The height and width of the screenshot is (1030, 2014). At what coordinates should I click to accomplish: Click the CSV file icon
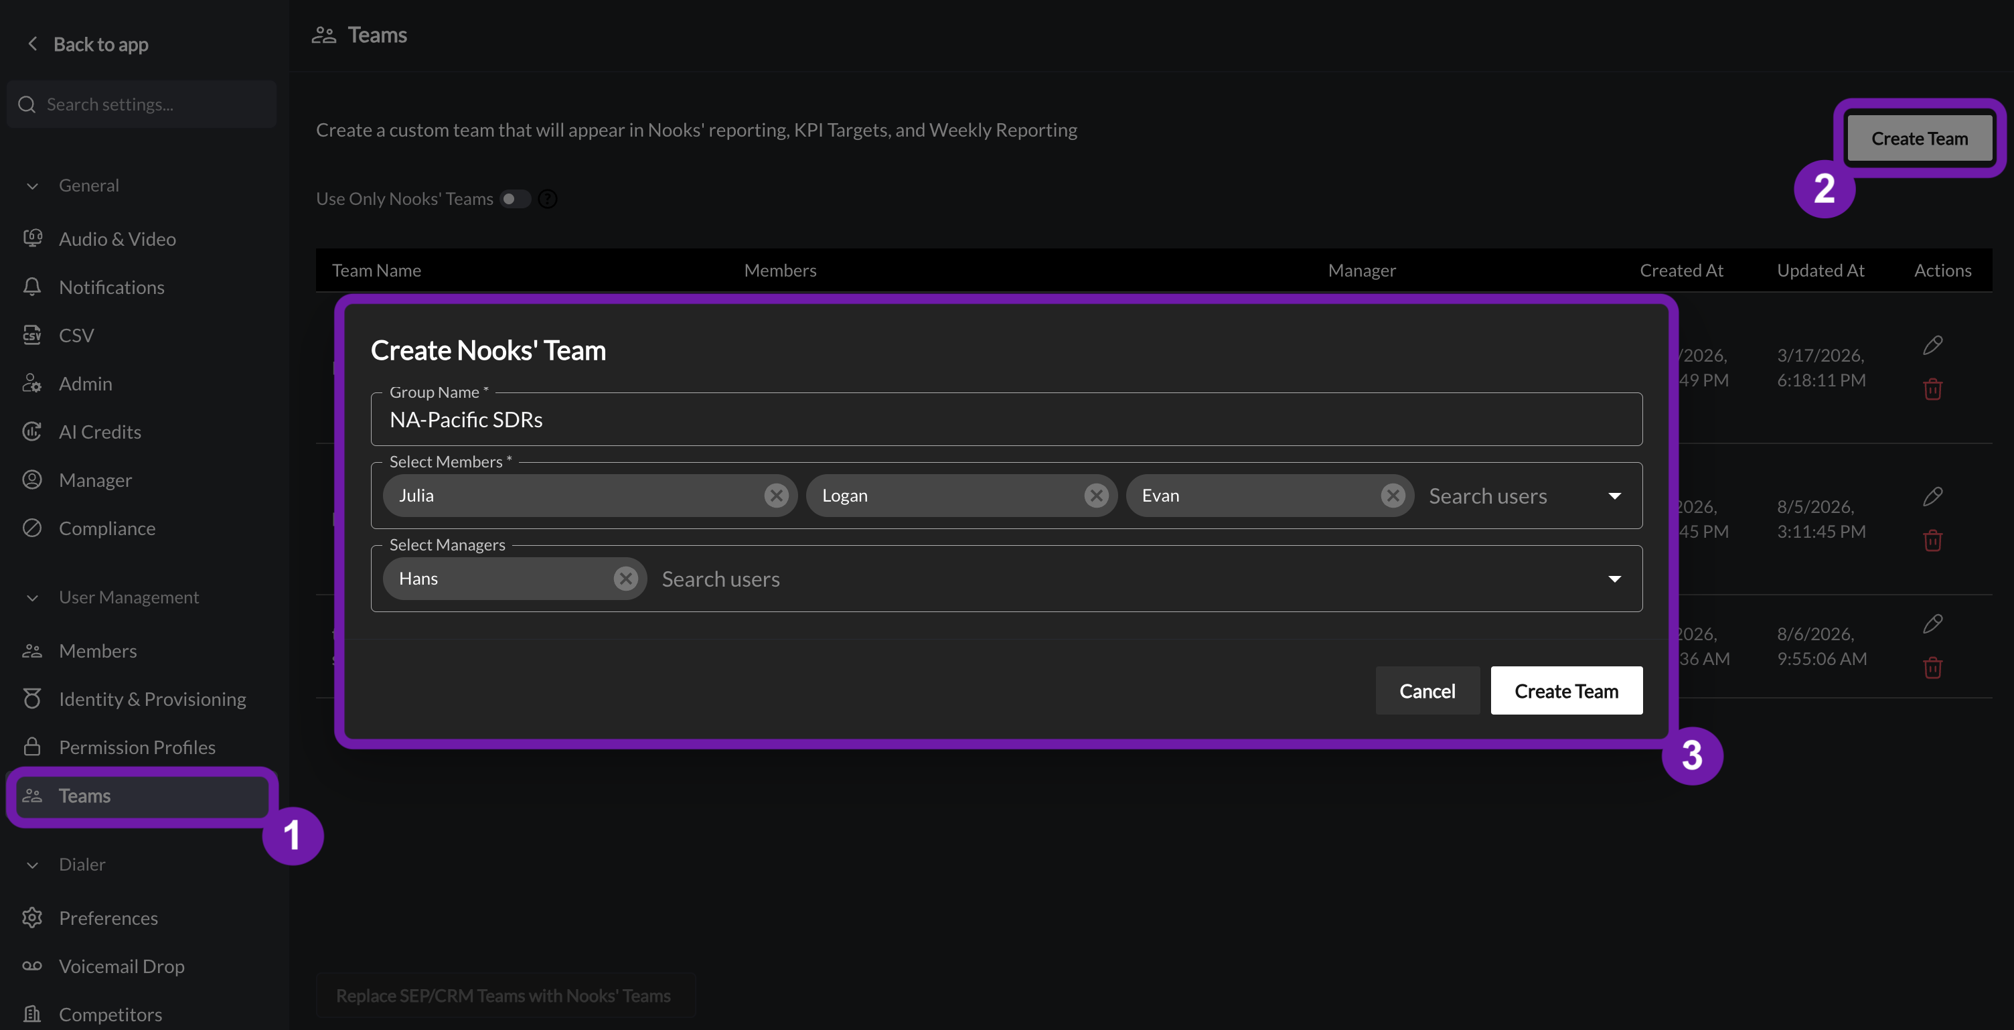(x=32, y=335)
